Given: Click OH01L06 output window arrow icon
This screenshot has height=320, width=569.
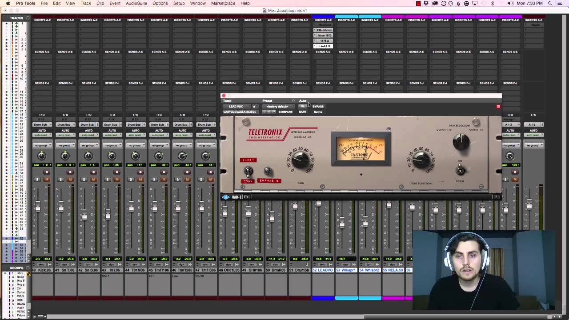Looking at the screenshot, I should 237,264.
